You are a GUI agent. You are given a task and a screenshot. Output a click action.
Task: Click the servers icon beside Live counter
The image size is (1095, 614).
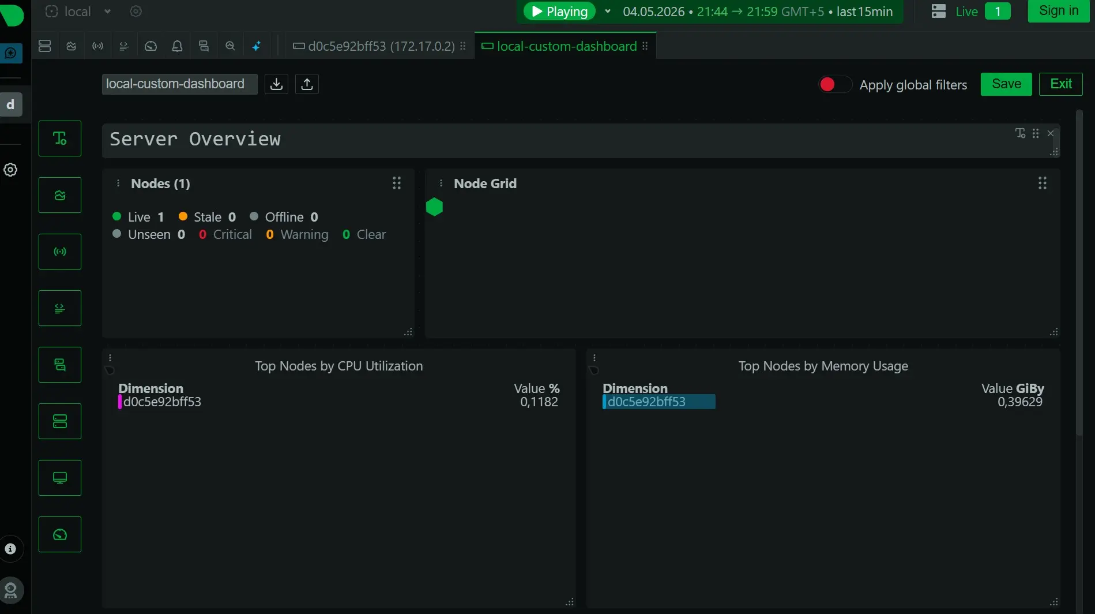[939, 12]
